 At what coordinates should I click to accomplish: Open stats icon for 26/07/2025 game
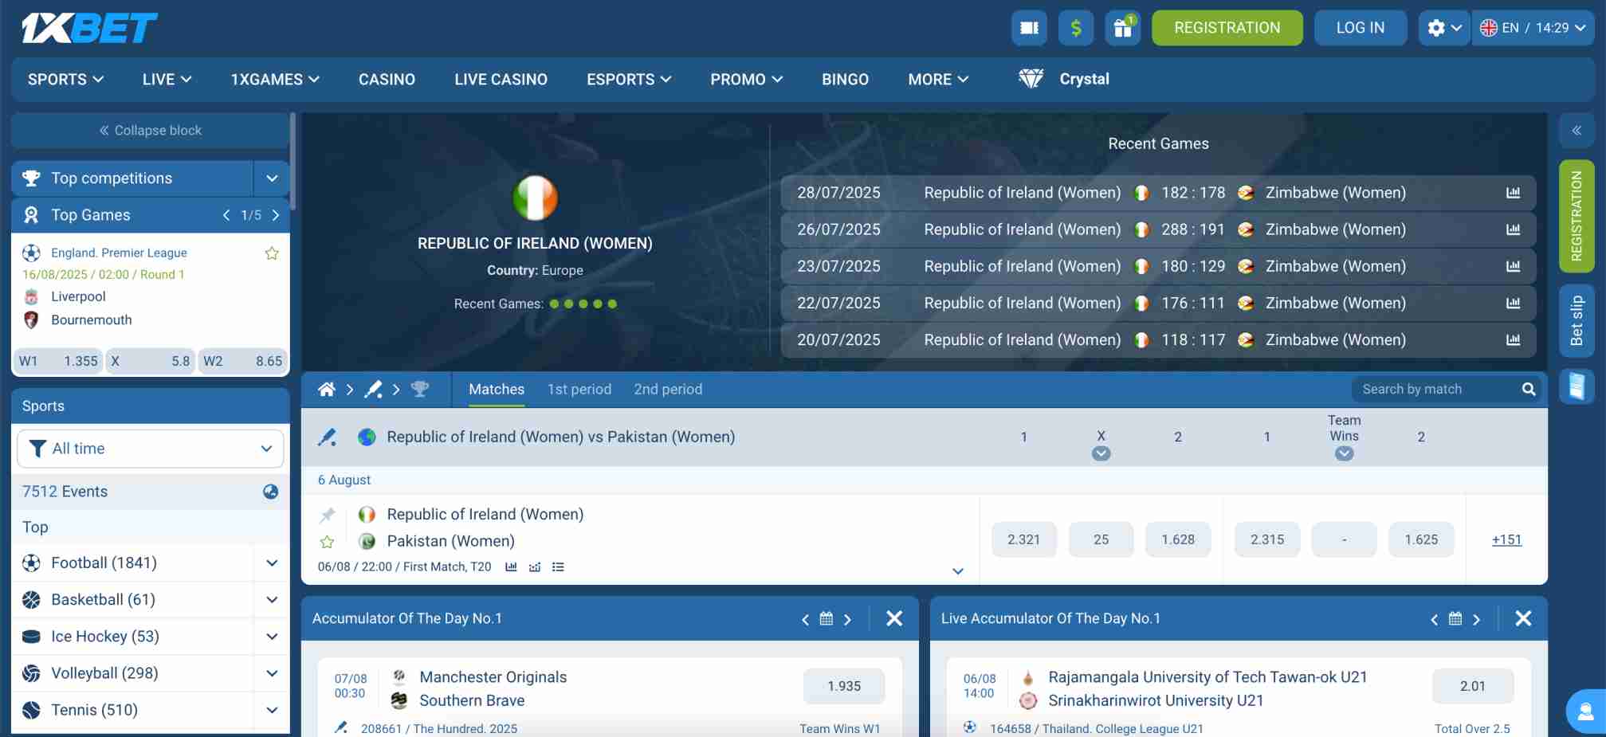click(x=1513, y=229)
